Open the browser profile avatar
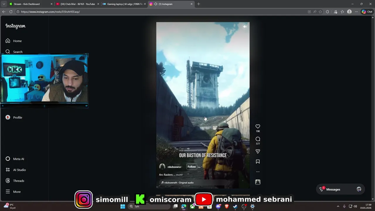375x211 pixels. click(349, 12)
